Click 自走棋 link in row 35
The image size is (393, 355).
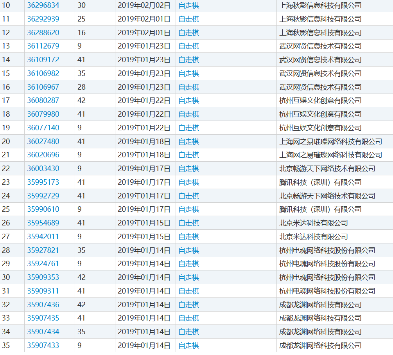coord(189,346)
